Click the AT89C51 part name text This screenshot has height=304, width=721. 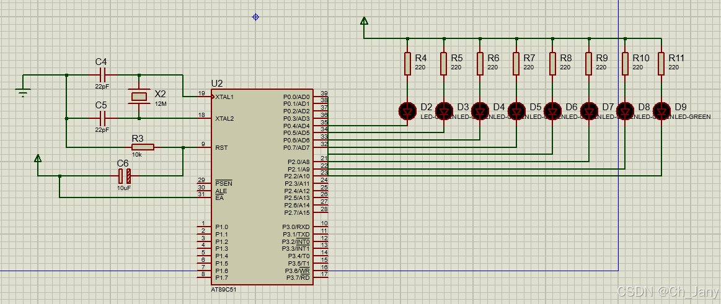224,290
